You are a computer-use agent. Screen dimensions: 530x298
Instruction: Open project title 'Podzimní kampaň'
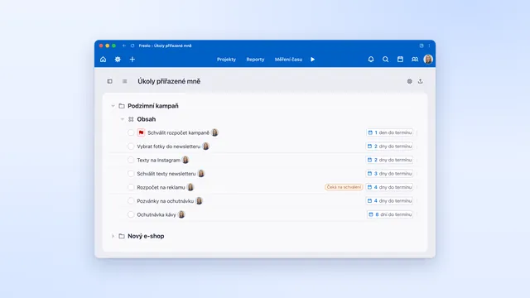tap(153, 106)
